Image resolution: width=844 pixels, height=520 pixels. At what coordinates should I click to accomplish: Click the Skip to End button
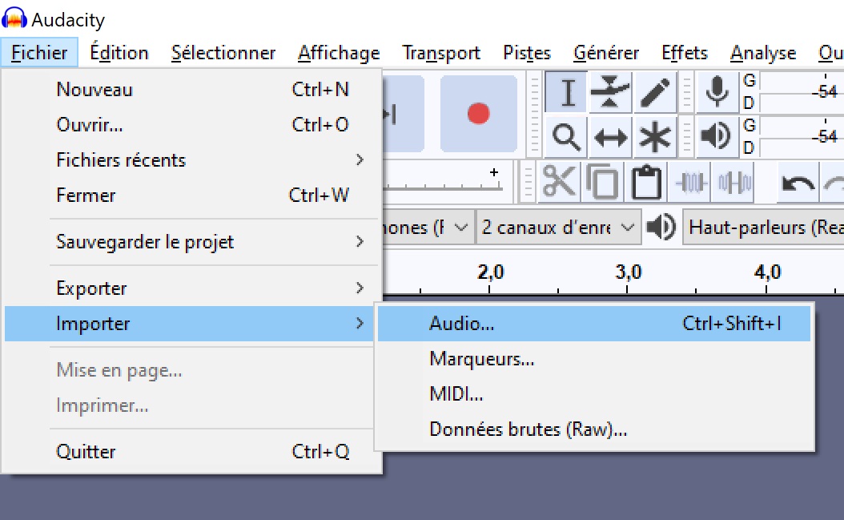pyautogui.click(x=403, y=114)
